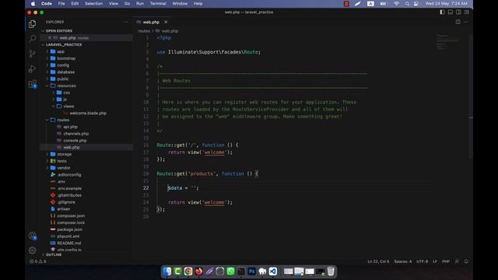Expand the storage folder
Image resolution: width=498 pixels, height=280 pixels.
(x=64, y=154)
